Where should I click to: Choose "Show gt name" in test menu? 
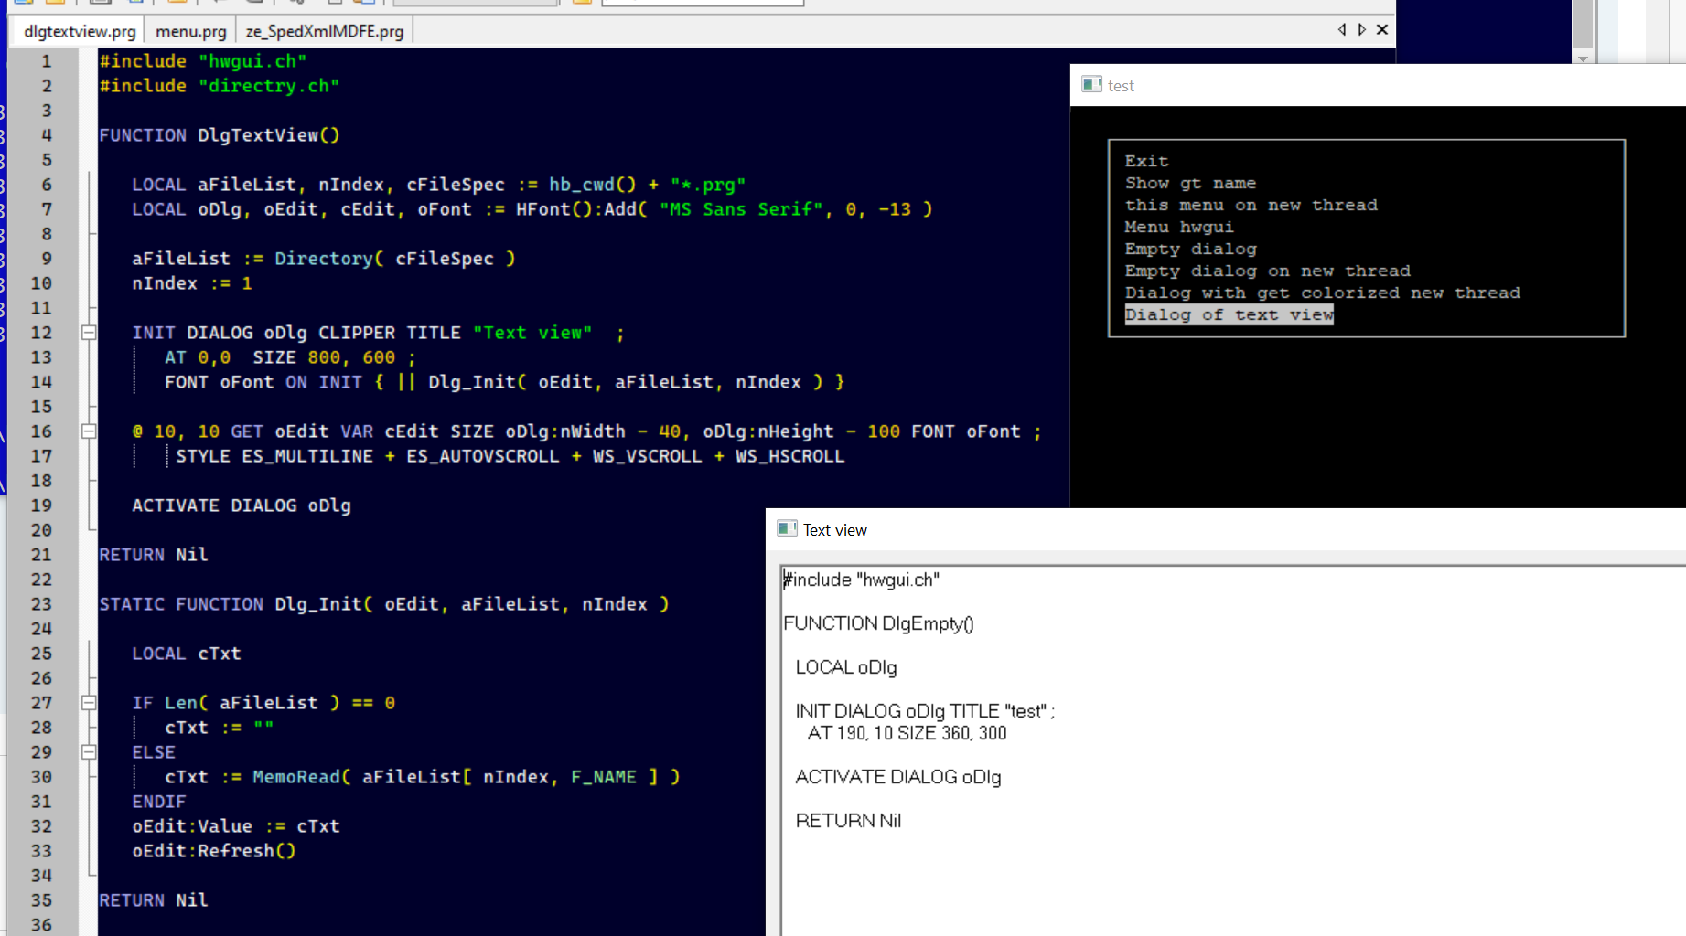click(x=1189, y=183)
